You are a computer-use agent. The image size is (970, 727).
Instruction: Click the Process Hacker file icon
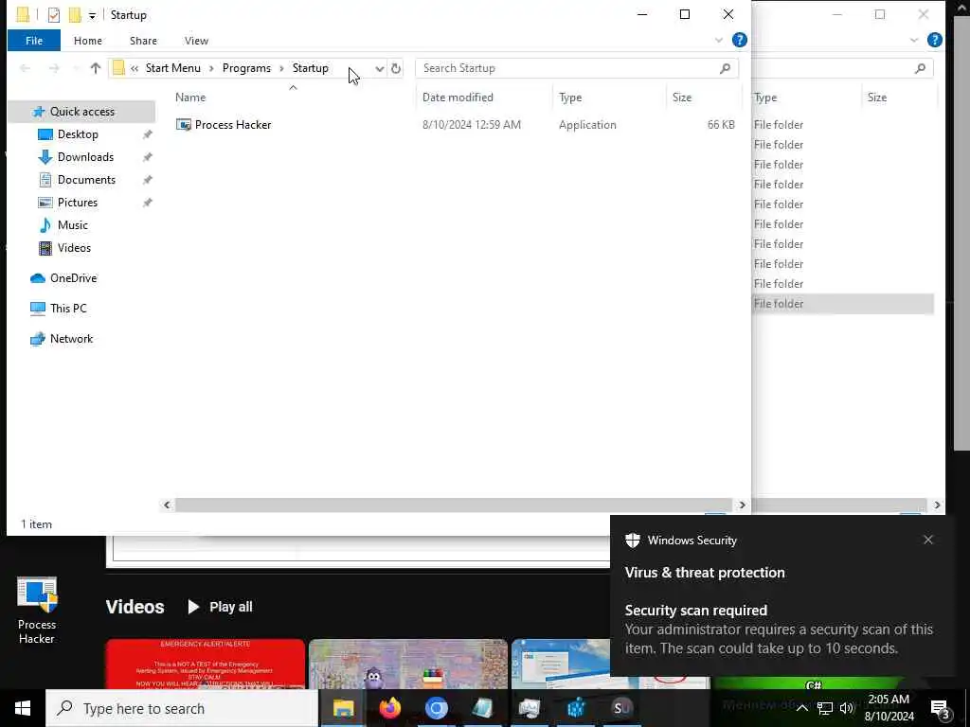[x=183, y=125]
